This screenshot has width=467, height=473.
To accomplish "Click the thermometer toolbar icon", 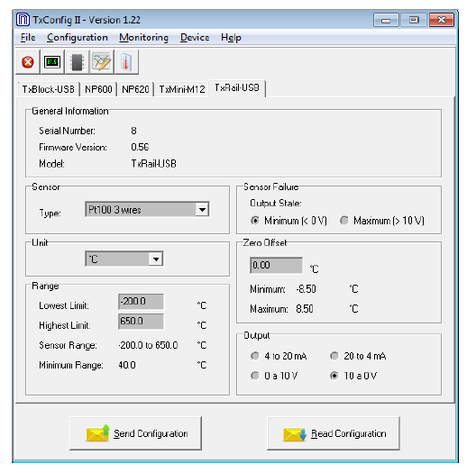I will tap(126, 62).
